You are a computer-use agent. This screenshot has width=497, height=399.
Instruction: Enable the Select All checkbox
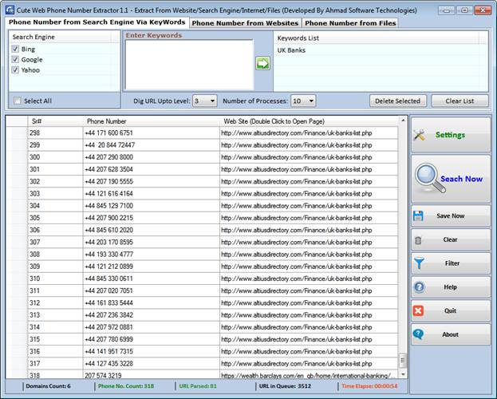pos(18,101)
